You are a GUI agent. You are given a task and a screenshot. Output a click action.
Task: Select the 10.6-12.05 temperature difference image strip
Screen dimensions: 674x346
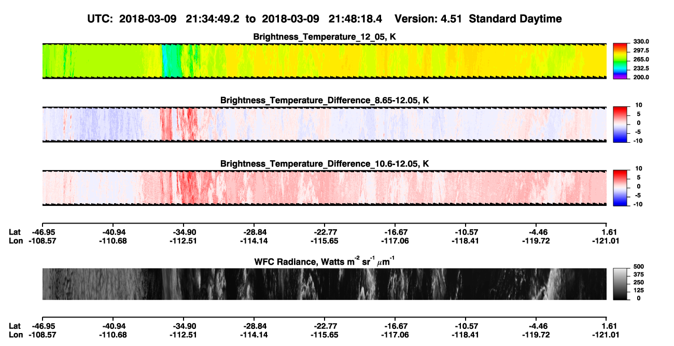tap(324, 187)
